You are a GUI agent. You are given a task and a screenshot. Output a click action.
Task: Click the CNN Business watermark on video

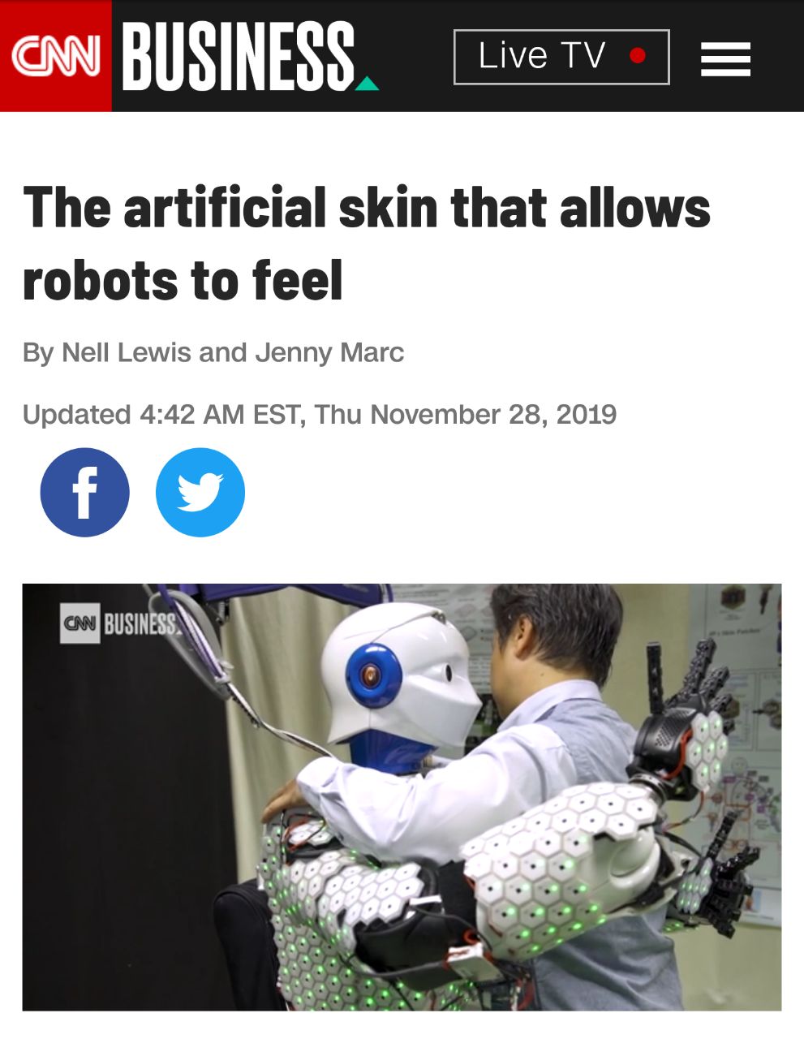pyautogui.click(x=119, y=623)
